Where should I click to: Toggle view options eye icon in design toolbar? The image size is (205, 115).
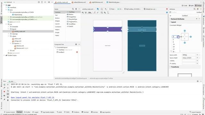(x=83, y=12)
